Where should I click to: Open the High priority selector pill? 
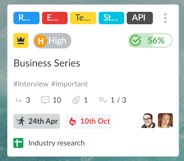52,41
